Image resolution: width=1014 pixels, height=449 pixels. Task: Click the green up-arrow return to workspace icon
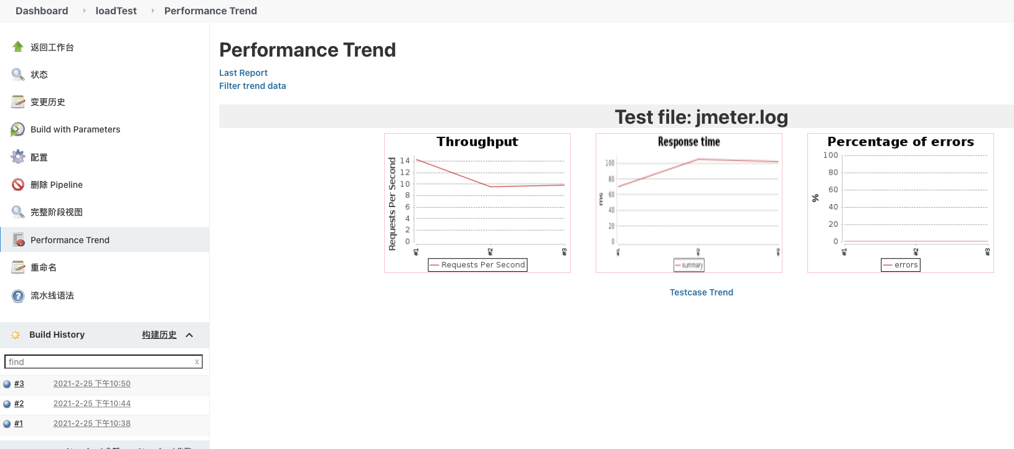click(x=18, y=47)
